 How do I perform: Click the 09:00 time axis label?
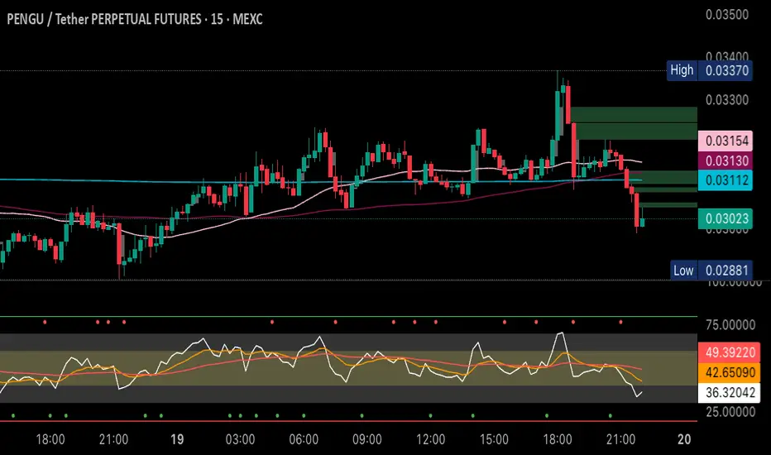[x=366, y=439]
